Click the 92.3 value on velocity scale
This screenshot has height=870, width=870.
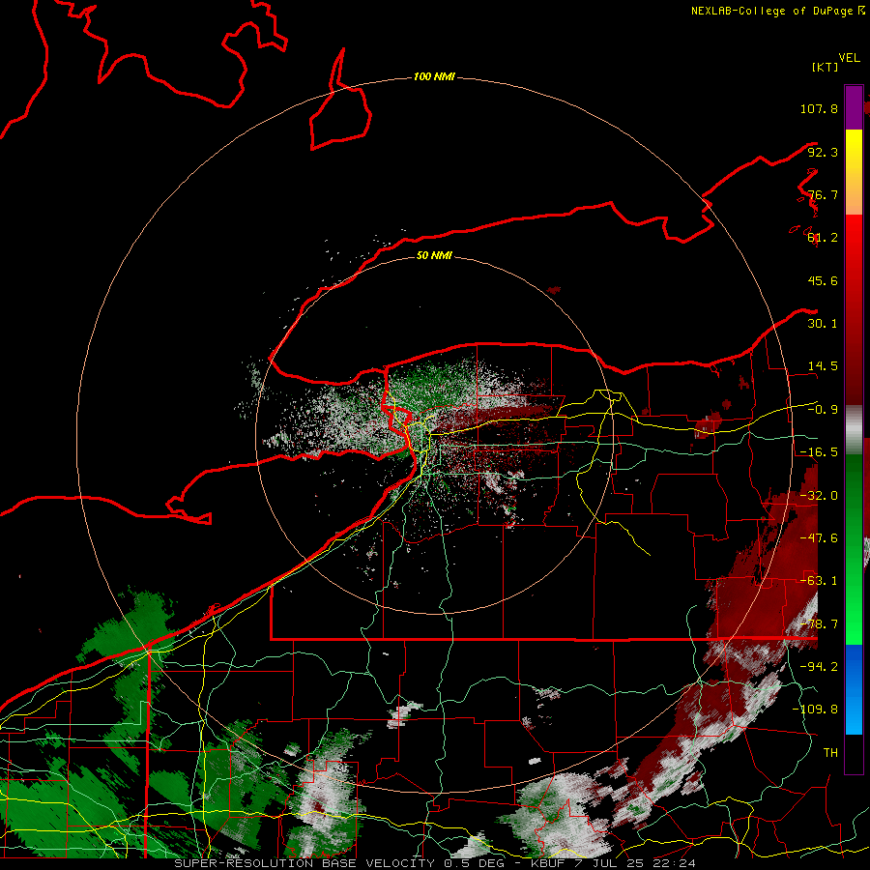click(823, 152)
